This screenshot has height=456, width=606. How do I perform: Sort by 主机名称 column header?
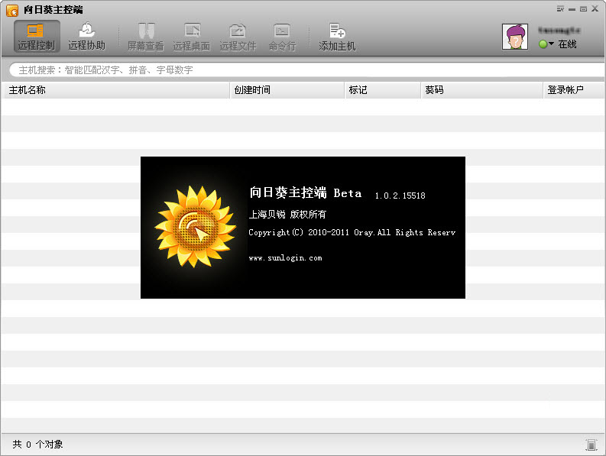pos(115,90)
